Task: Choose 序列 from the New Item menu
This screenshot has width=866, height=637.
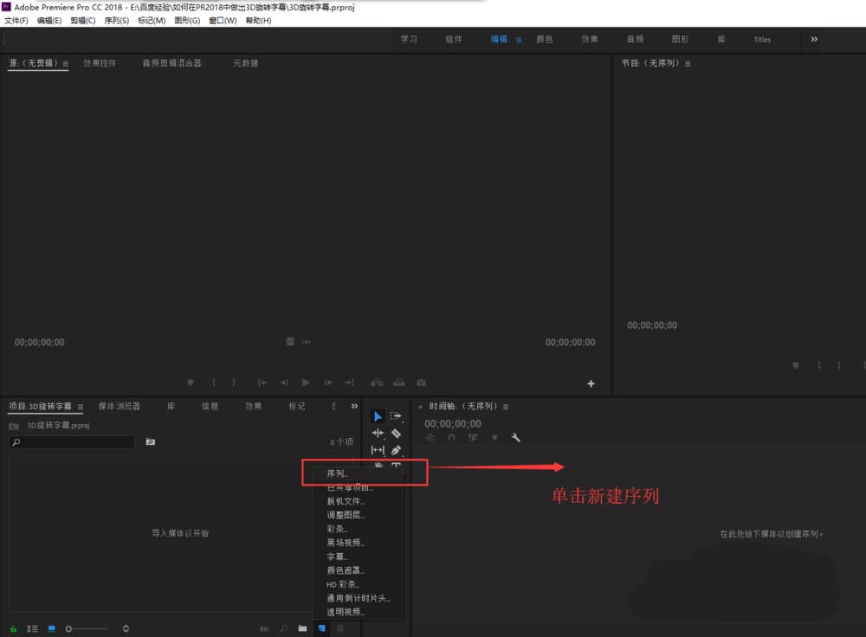Action: click(x=338, y=473)
